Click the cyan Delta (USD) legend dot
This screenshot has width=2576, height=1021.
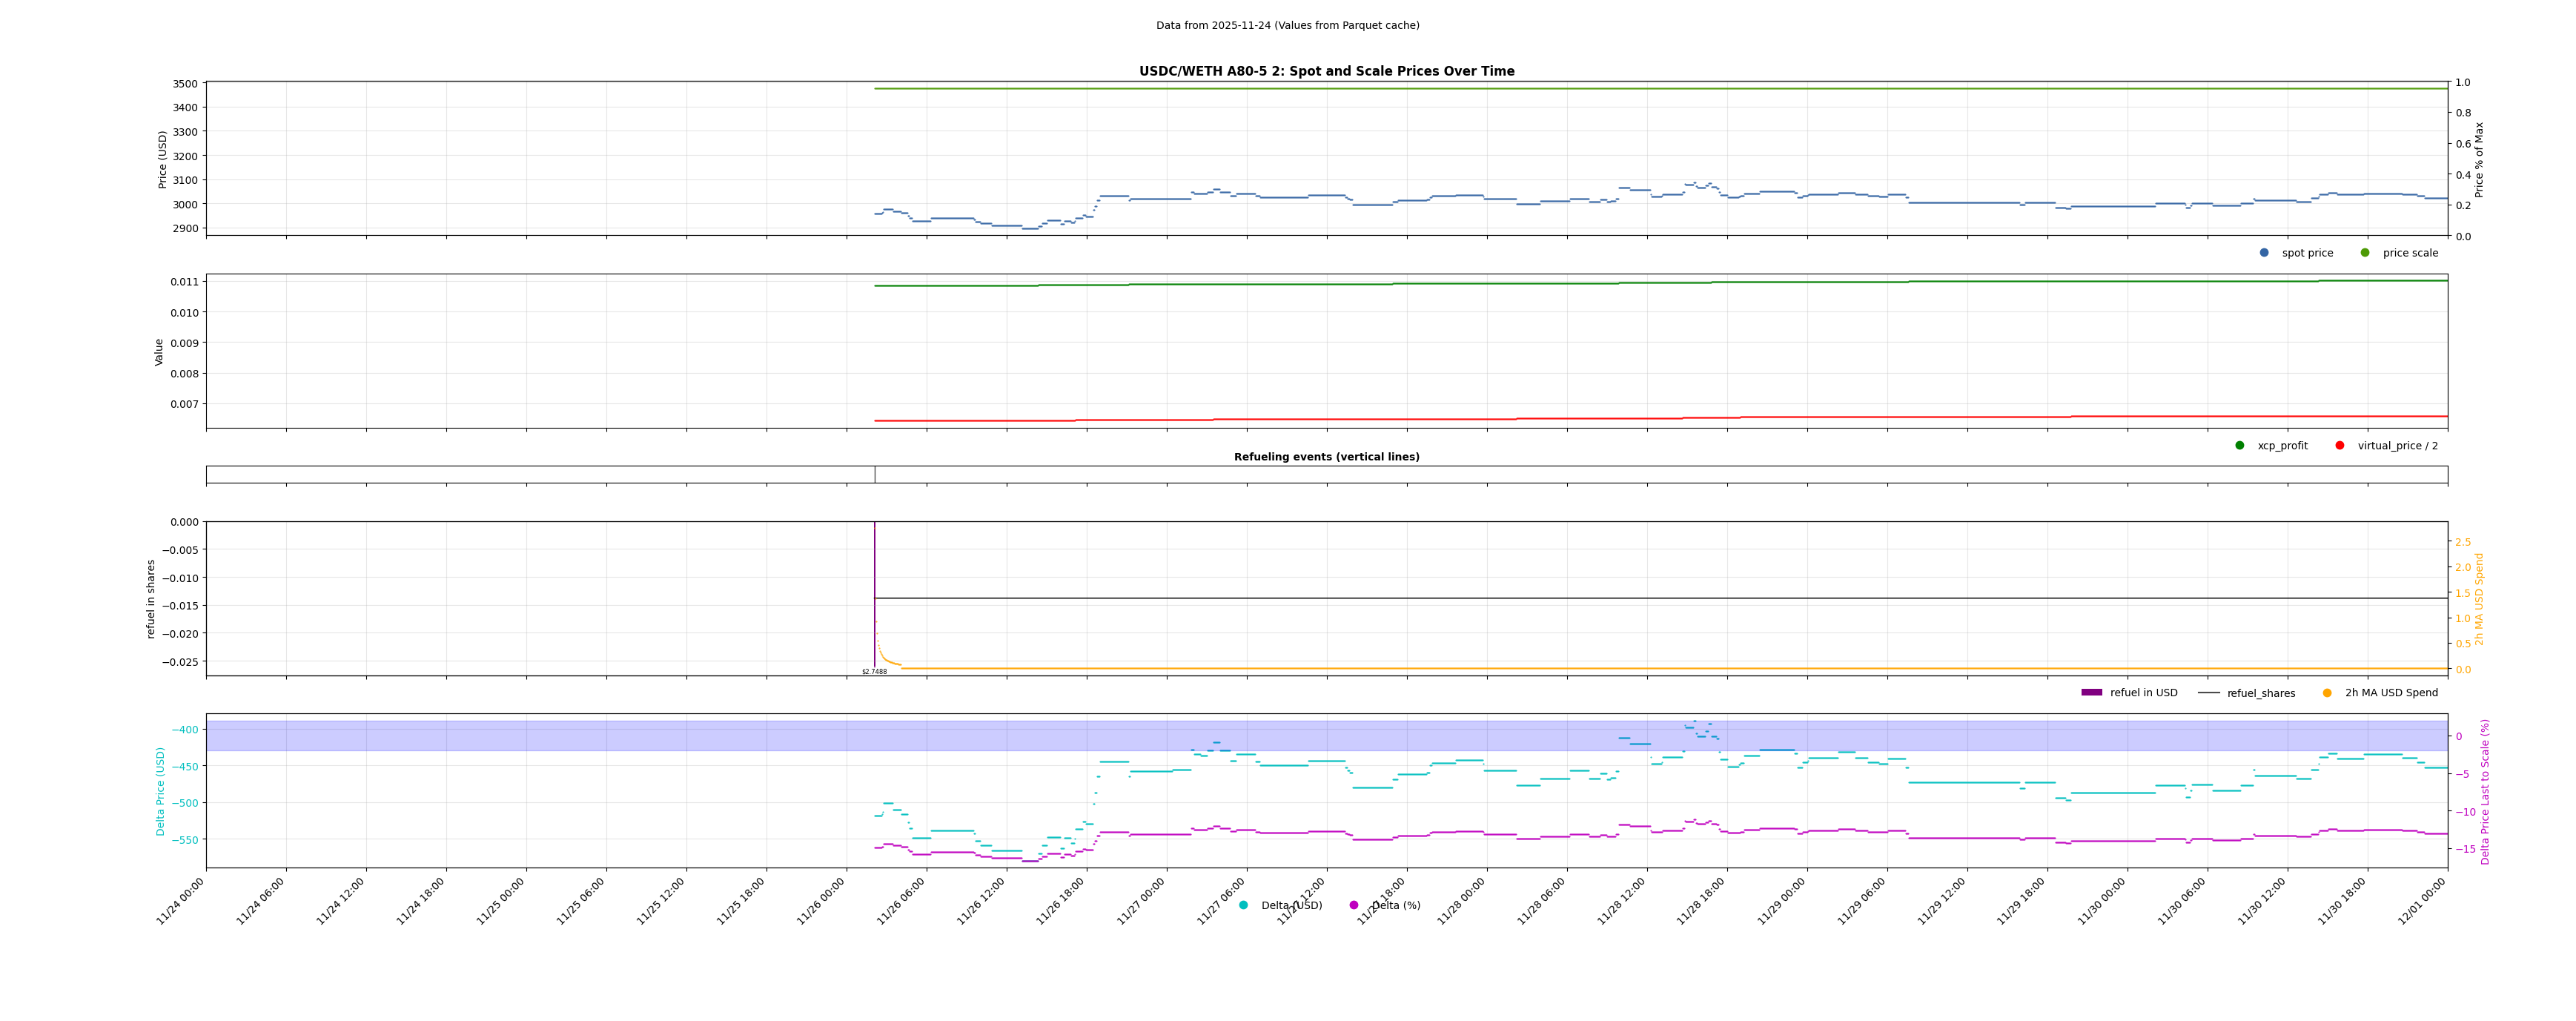click(x=1243, y=906)
